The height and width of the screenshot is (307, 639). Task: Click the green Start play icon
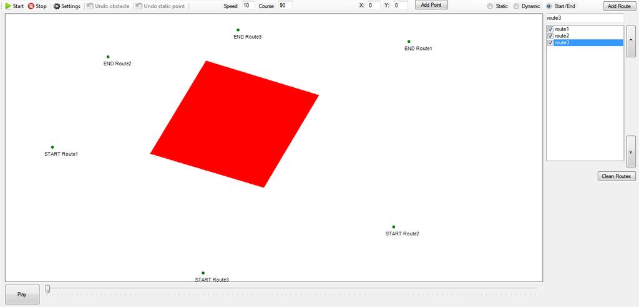pos(8,6)
